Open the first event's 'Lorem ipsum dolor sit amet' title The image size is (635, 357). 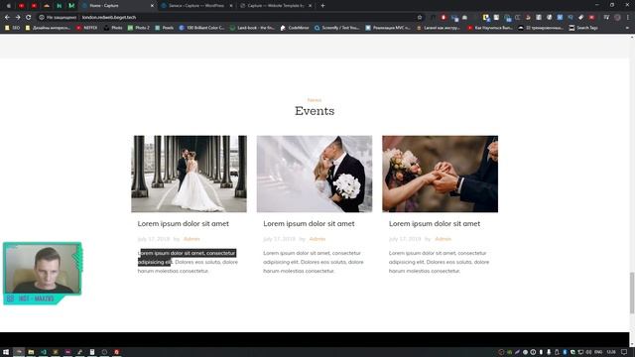[x=183, y=223]
